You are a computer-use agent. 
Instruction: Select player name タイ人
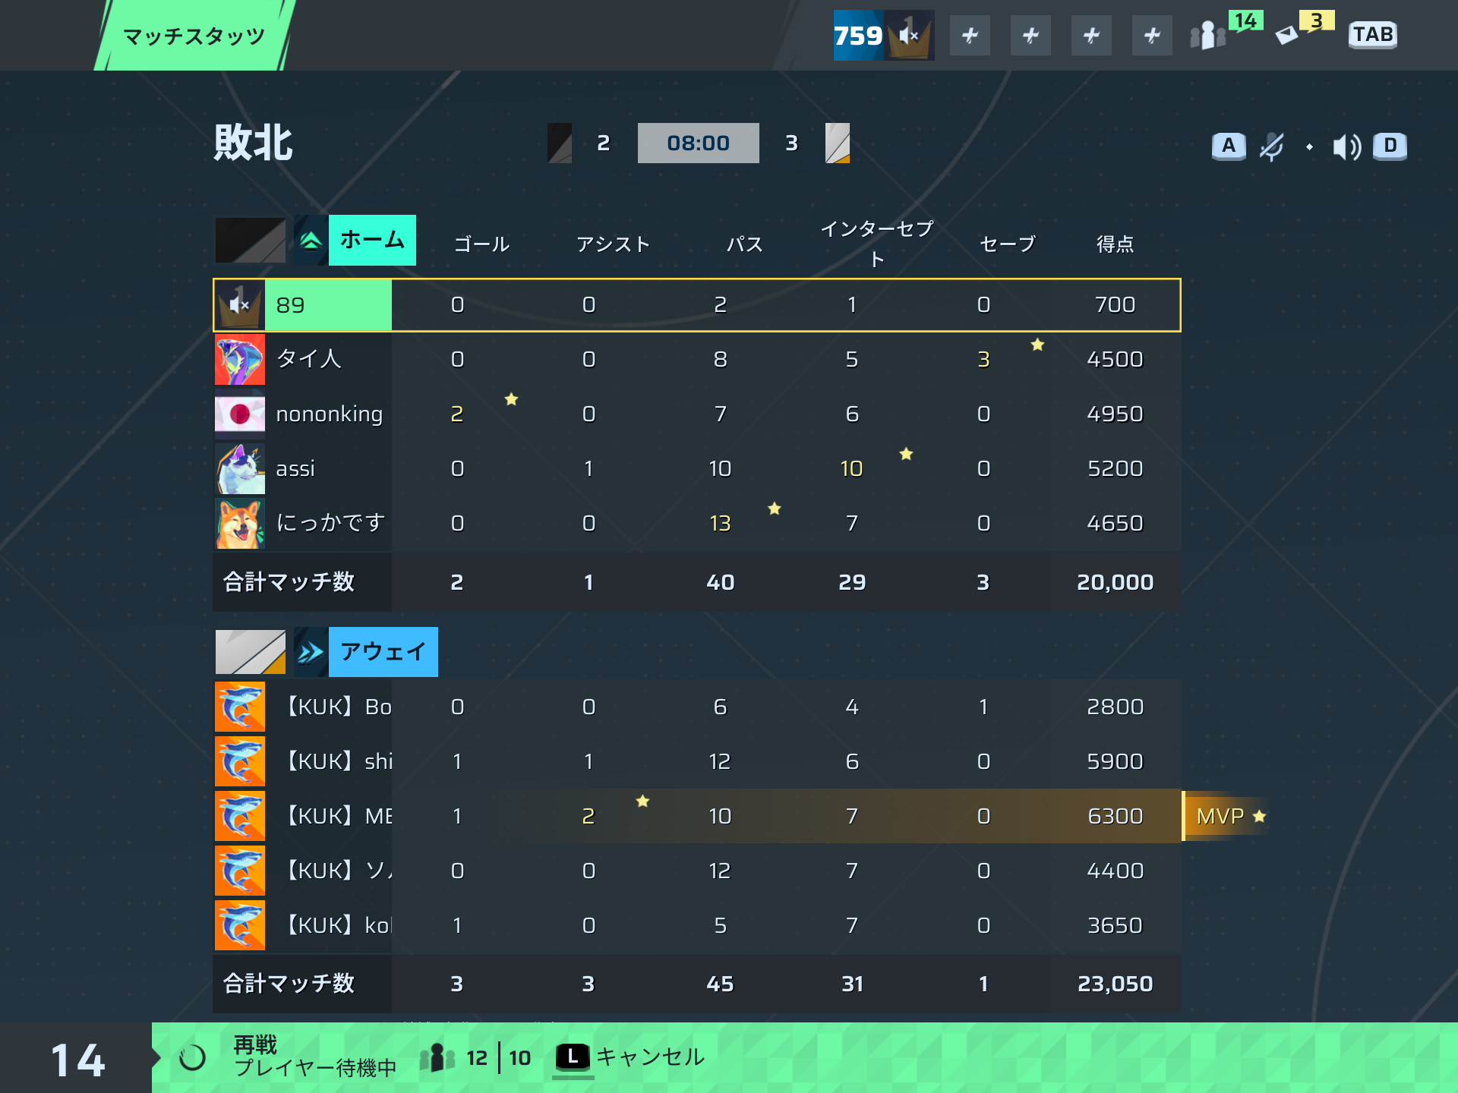[x=308, y=359]
